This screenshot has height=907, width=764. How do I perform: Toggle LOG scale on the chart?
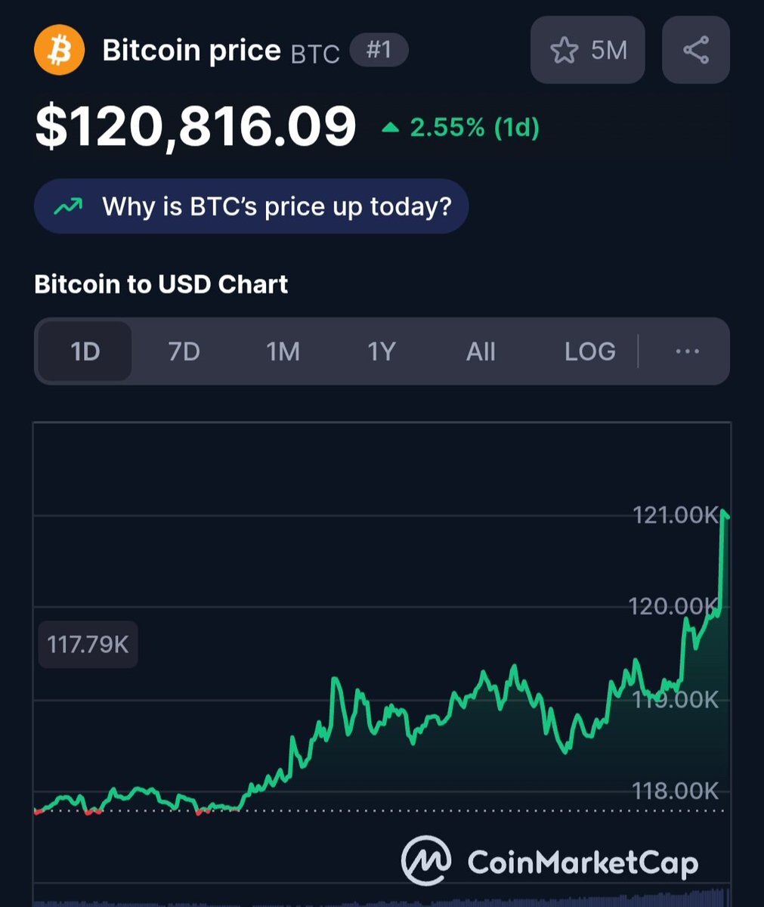pos(590,351)
